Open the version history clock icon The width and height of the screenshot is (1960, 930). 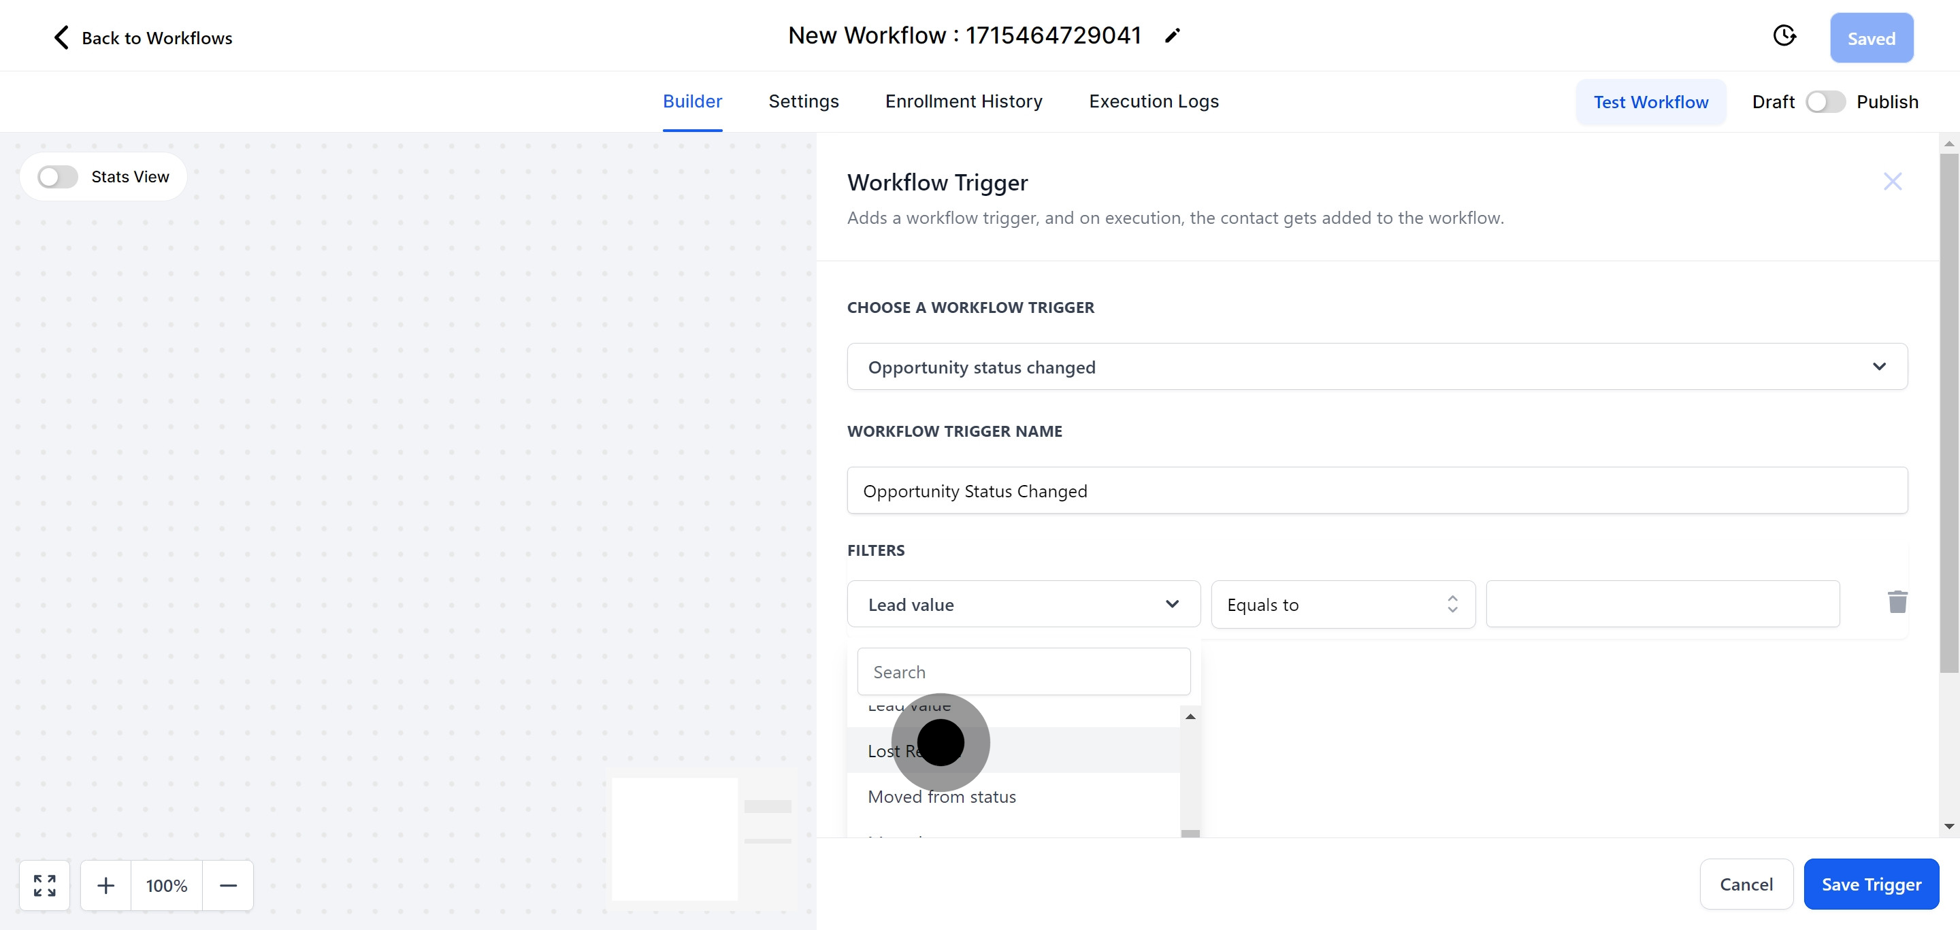click(x=1784, y=36)
